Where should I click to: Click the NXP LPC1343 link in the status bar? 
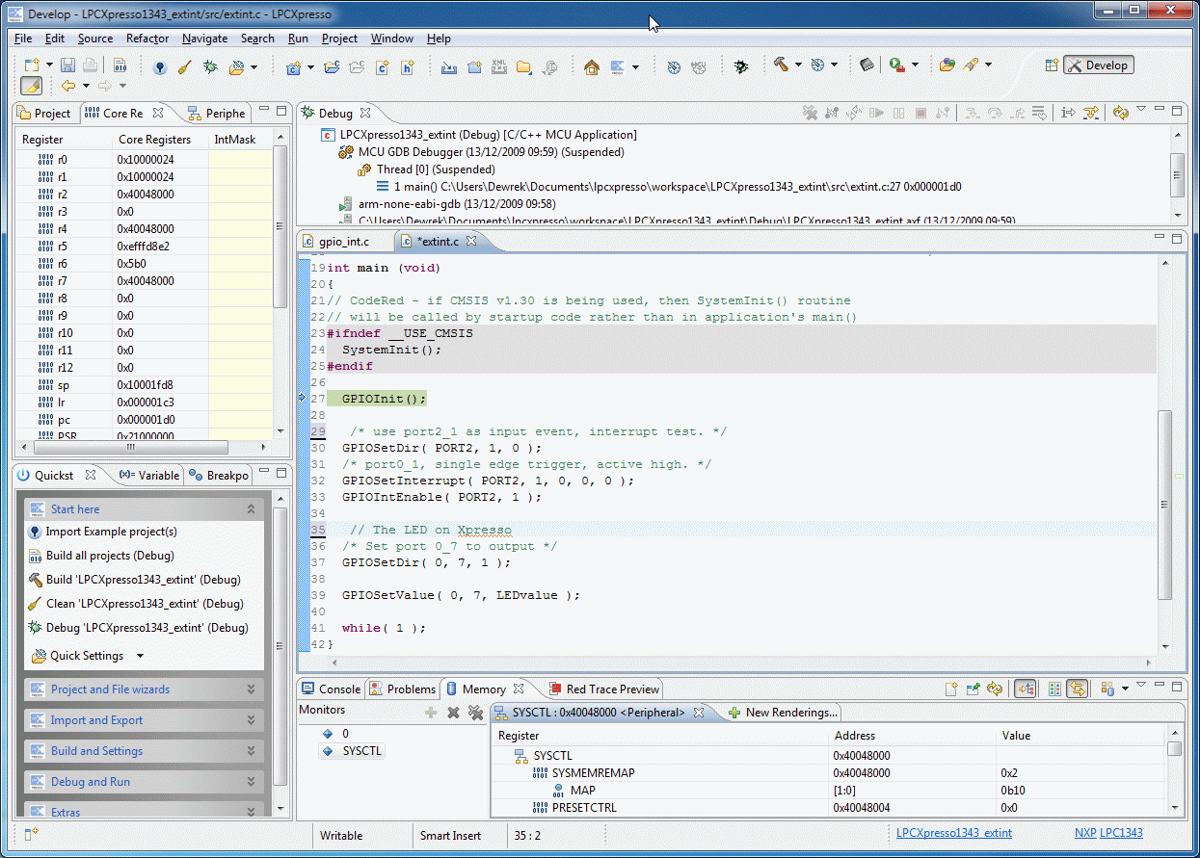pyautogui.click(x=1108, y=833)
